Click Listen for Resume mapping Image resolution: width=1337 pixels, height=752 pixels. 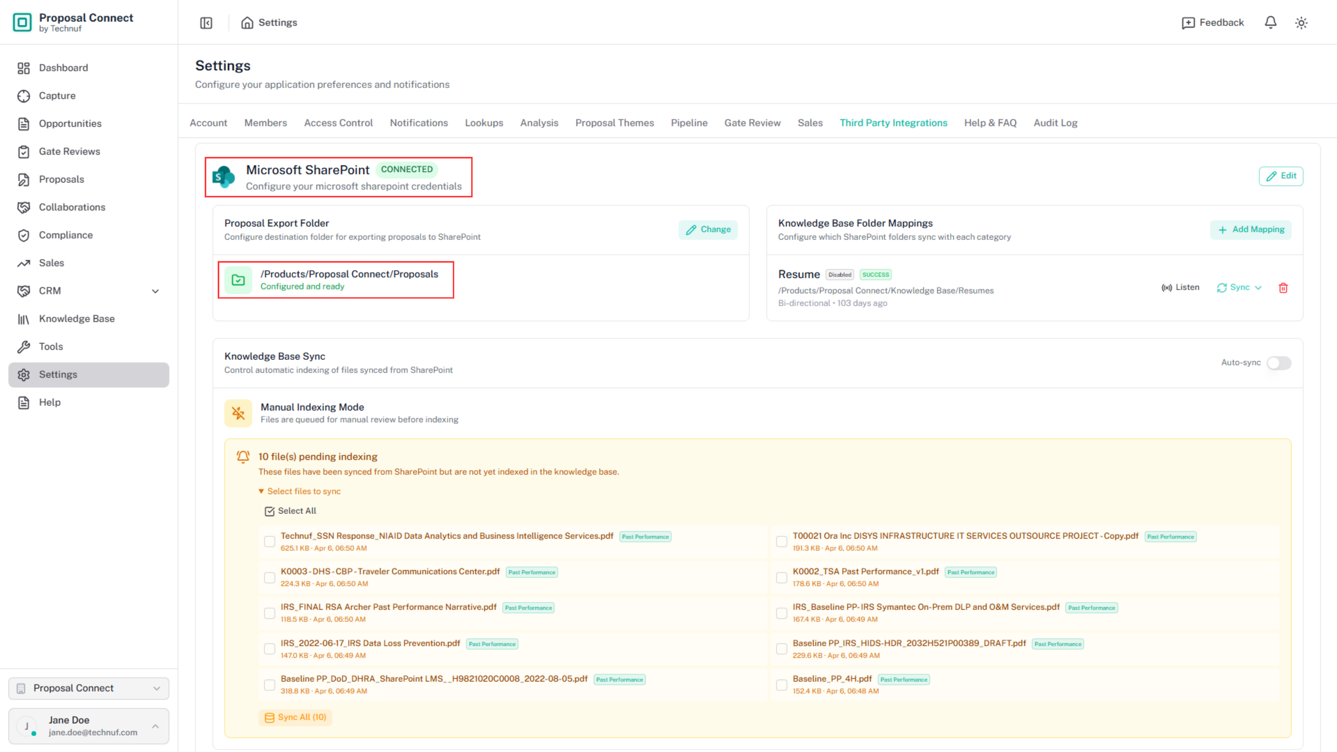click(x=1180, y=288)
